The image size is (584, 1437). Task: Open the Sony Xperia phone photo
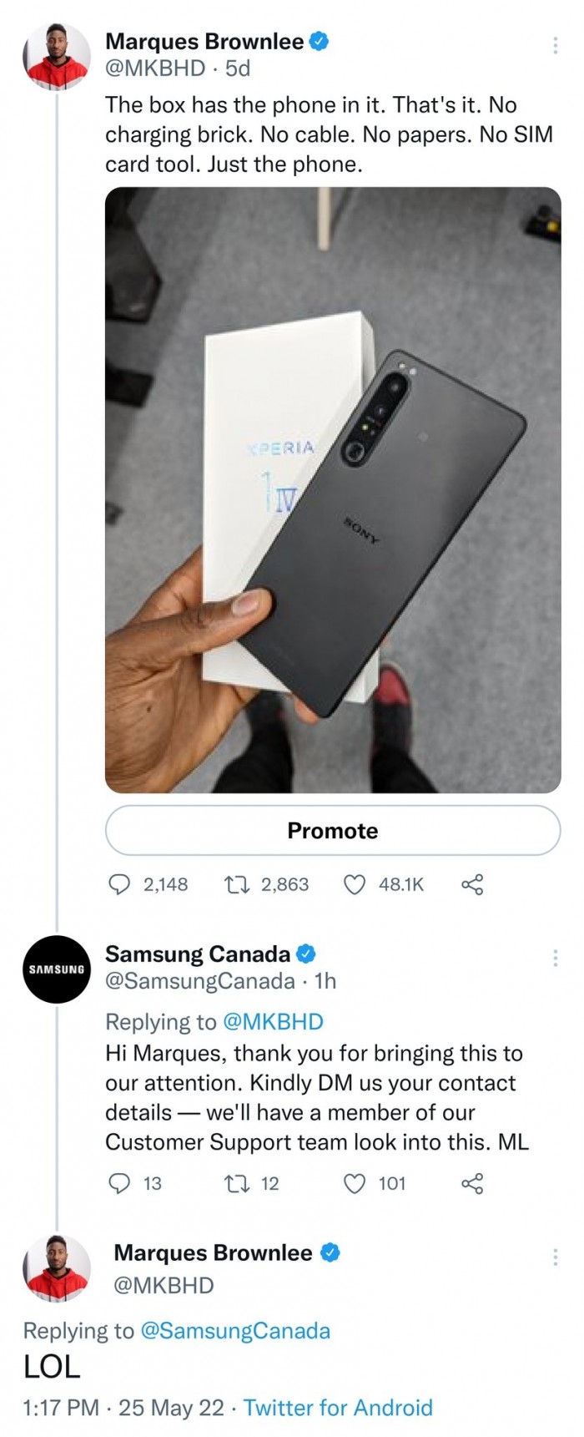(x=332, y=489)
